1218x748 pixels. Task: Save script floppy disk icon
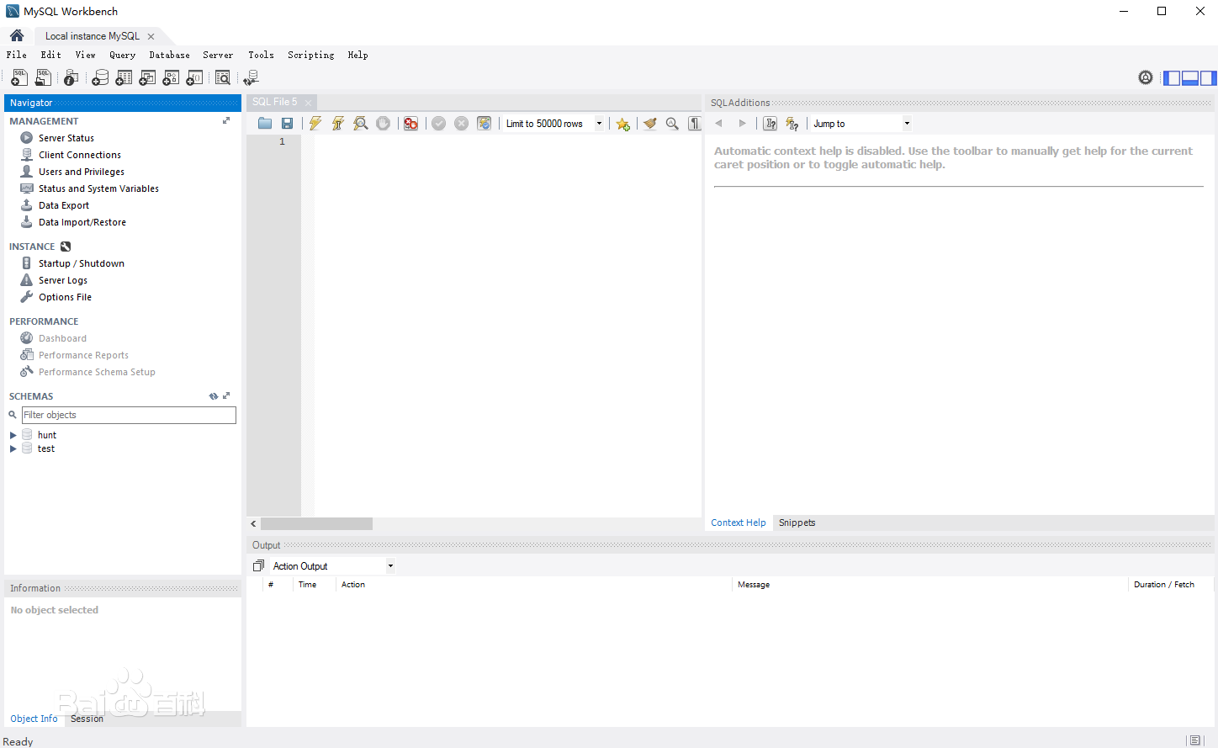(287, 124)
